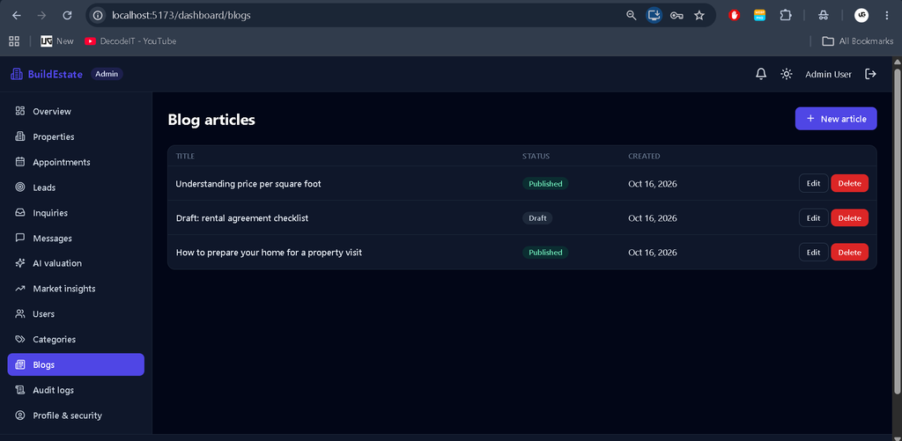Image resolution: width=902 pixels, height=441 pixels.
Task: Open the Users menu item
Action: click(x=76, y=313)
